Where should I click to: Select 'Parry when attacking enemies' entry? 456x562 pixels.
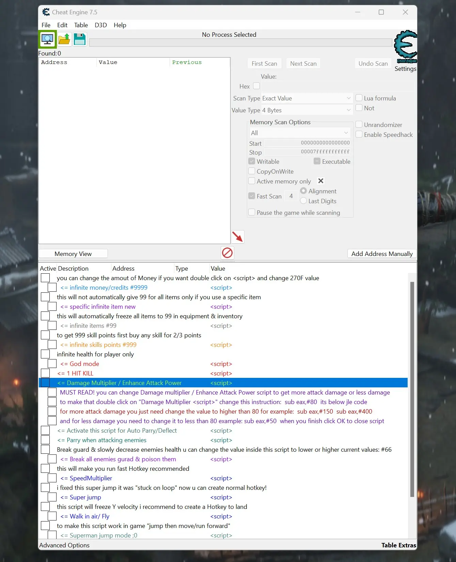(102, 440)
